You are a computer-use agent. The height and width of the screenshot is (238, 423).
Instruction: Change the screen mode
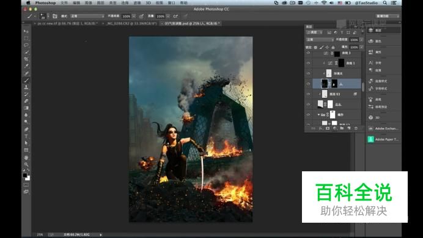26,192
